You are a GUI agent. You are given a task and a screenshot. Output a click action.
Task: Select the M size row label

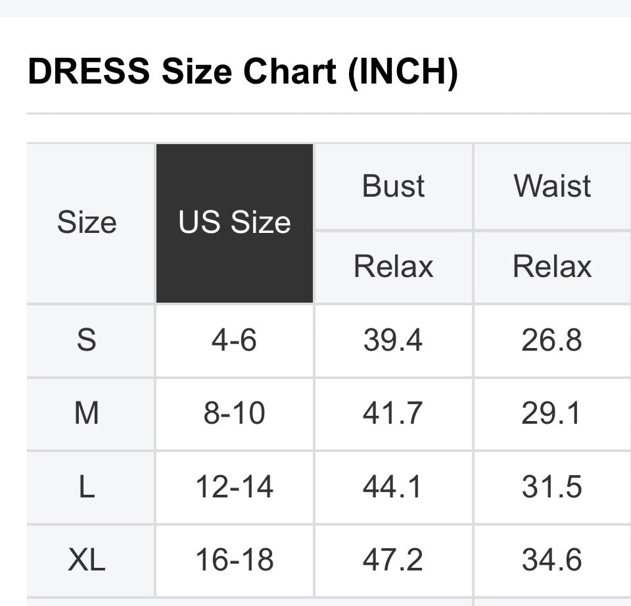click(x=87, y=414)
